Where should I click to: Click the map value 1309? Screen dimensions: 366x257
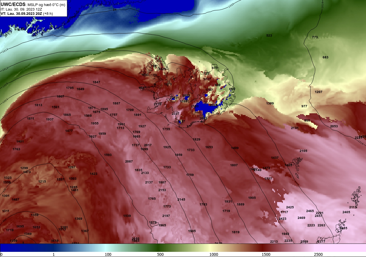click(x=270, y=103)
